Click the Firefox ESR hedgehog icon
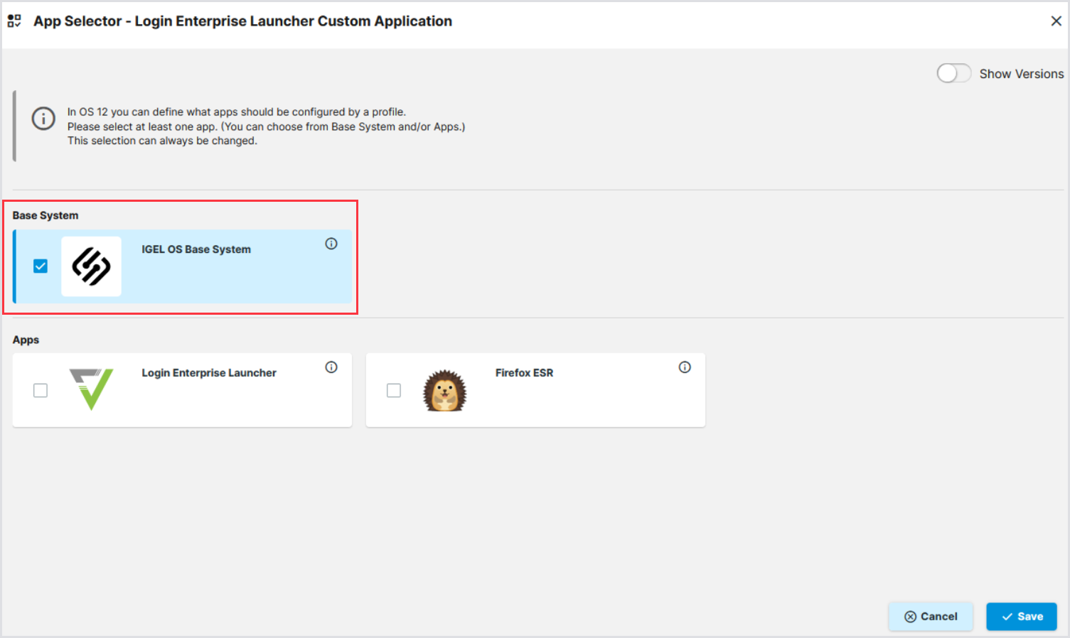Viewport: 1070px width, 638px height. [445, 391]
